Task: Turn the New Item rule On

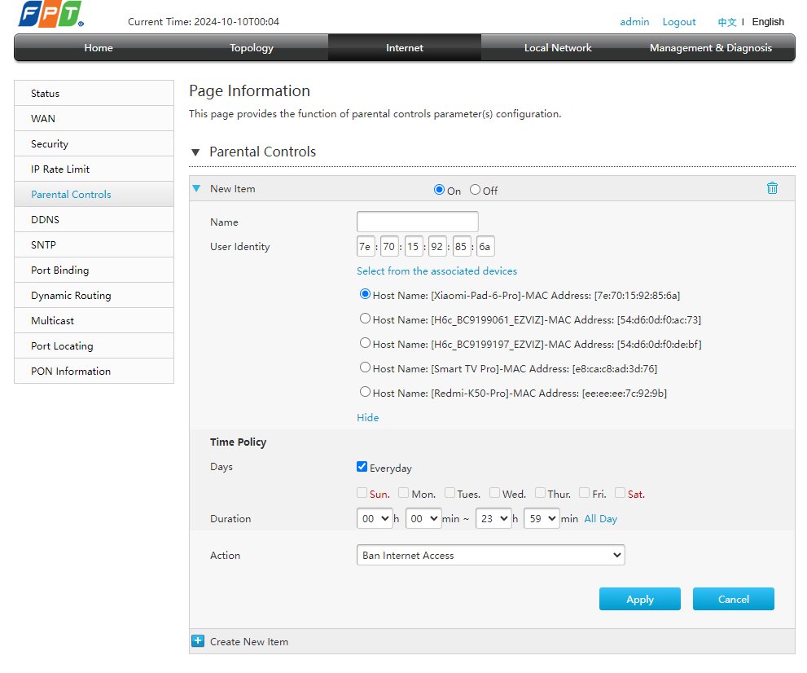Action: (439, 190)
